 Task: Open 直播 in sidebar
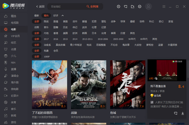14,69
